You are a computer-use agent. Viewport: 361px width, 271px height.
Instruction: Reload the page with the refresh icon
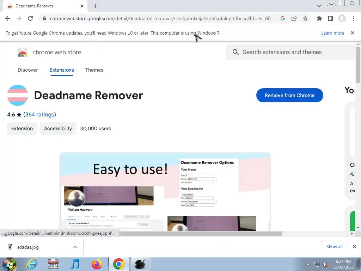point(30,18)
